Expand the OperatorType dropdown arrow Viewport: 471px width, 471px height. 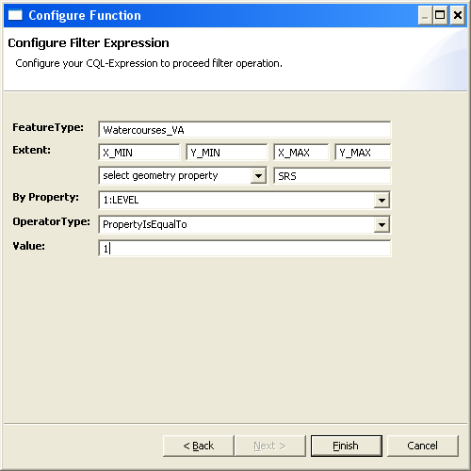[x=382, y=224]
